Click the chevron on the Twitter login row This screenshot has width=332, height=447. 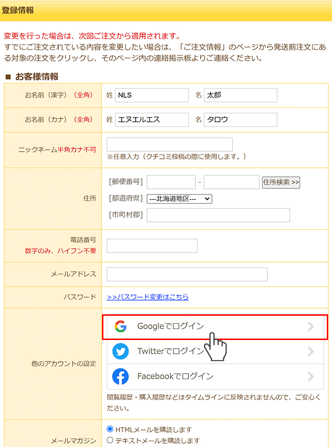pyautogui.click(x=311, y=351)
